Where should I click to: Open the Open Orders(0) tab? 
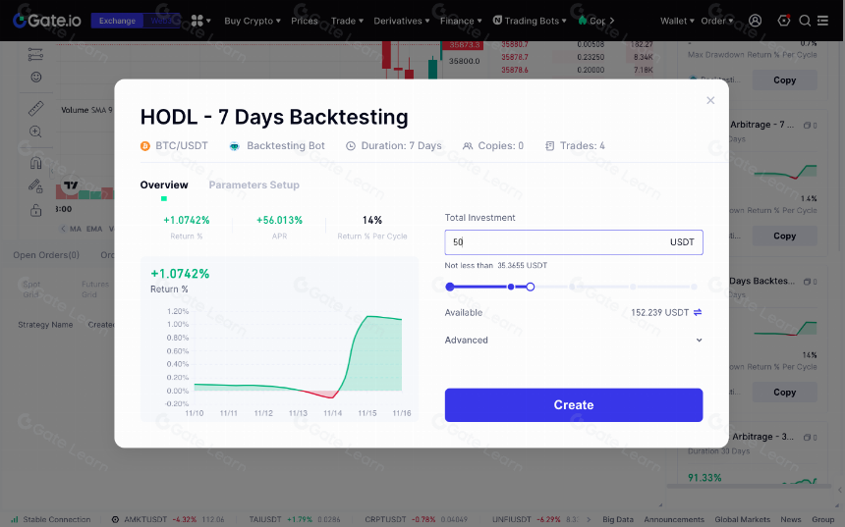point(46,254)
